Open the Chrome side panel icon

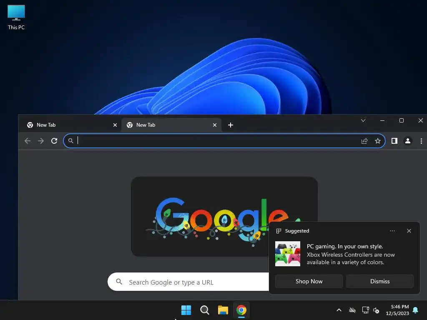394,141
